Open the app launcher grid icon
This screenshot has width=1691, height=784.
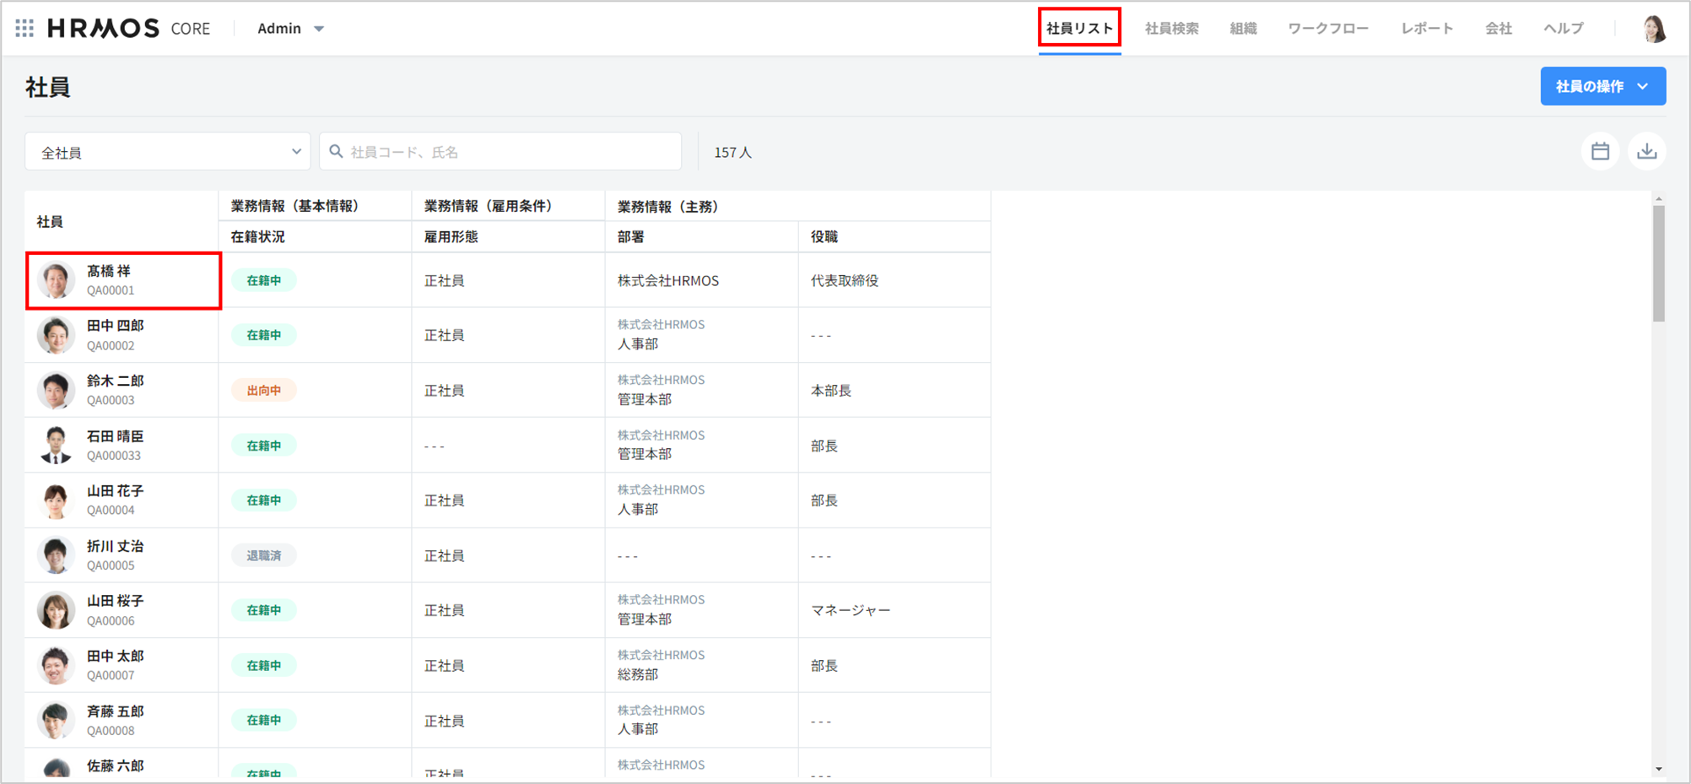tap(24, 28)
